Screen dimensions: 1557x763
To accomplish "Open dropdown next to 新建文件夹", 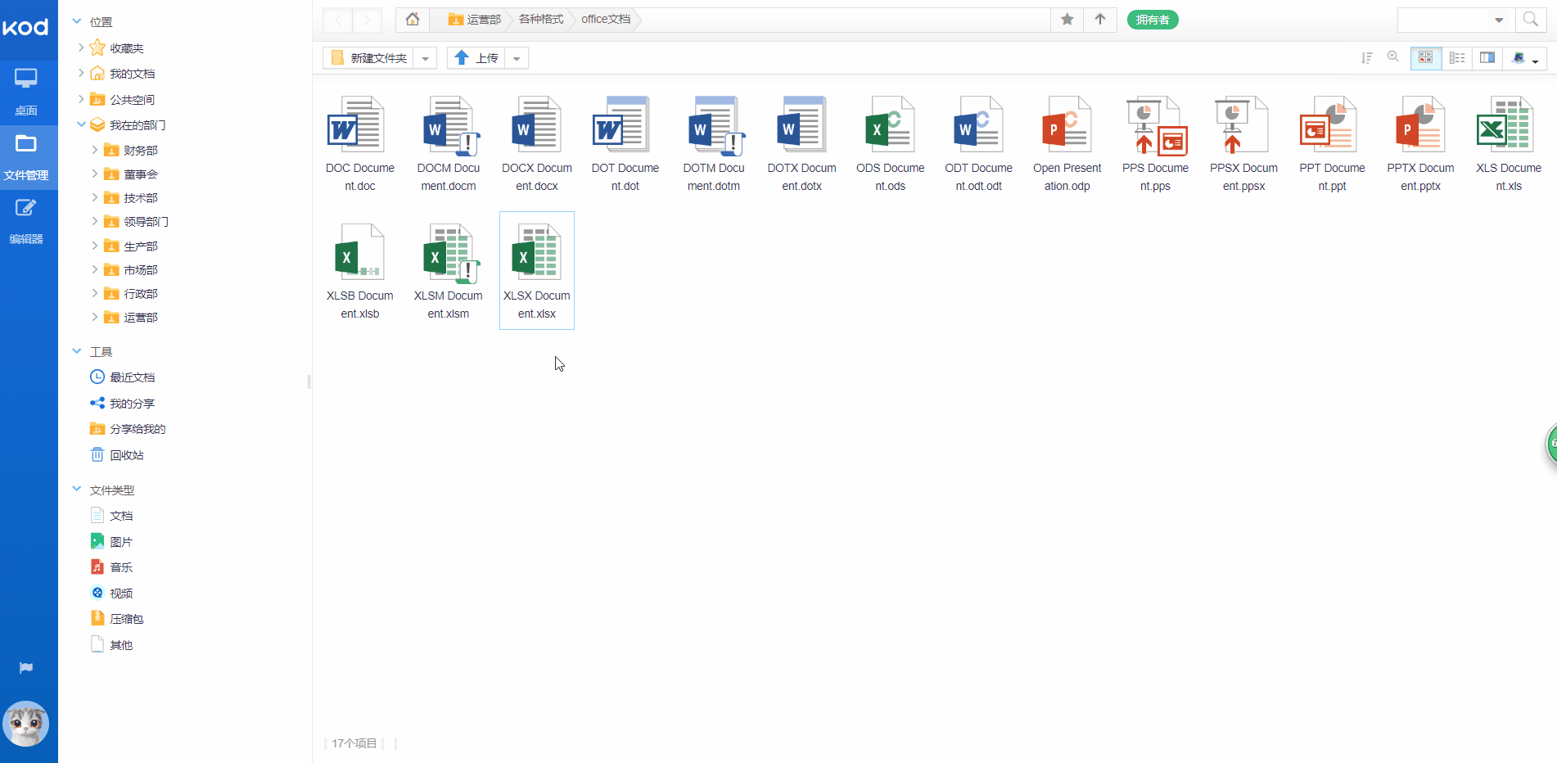I will click(x=425, y=58).
